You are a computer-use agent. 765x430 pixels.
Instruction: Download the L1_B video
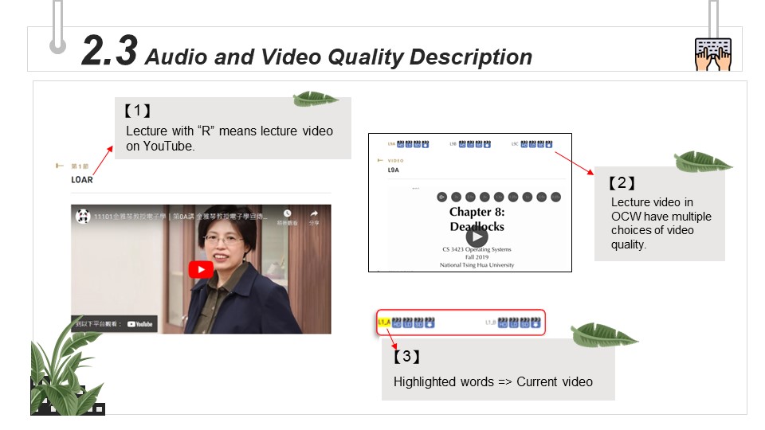535,322
